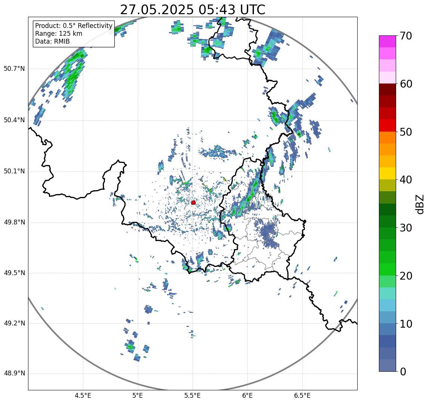The width and height of the screenshot is (429, 403).
Task: Click the orange colorbar swatch just below 50
Action: (x=388, y=138)
